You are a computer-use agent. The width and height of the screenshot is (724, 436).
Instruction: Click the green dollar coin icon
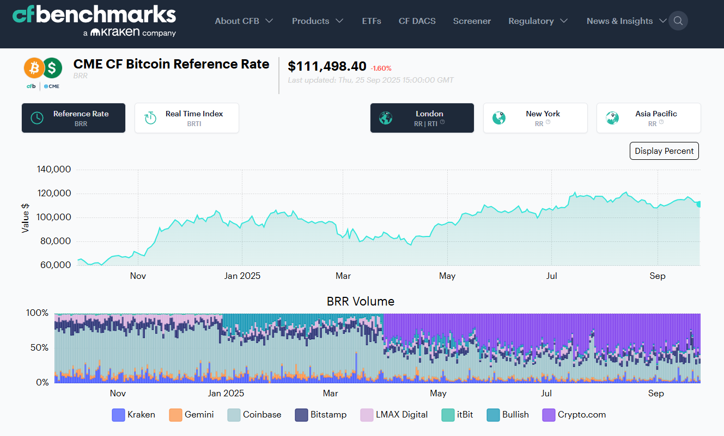coord(52,68)
